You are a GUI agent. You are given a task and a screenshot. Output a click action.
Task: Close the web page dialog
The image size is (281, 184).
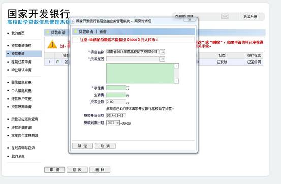(x=190, y=19)
